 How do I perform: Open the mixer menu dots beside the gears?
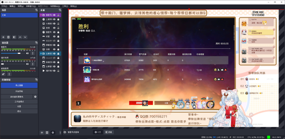pos(9,74)
